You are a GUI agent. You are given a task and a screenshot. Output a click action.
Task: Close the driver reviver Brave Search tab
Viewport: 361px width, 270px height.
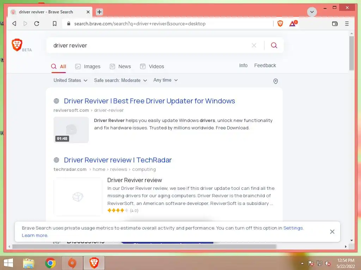[88, 12]
